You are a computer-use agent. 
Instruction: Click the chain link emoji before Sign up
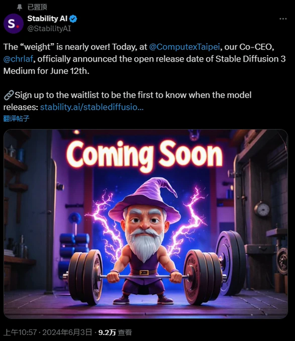(9, 95)
